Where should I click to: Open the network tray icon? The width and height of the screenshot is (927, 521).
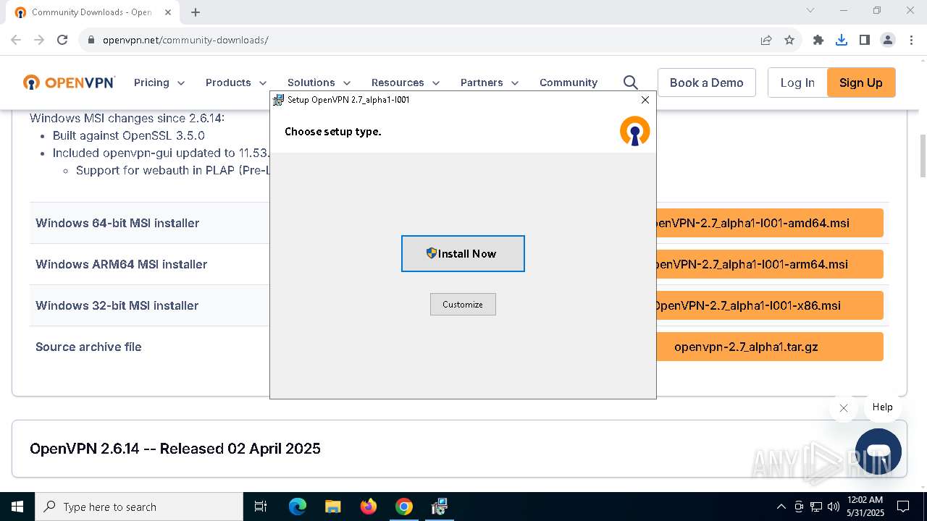pos(816,507)
